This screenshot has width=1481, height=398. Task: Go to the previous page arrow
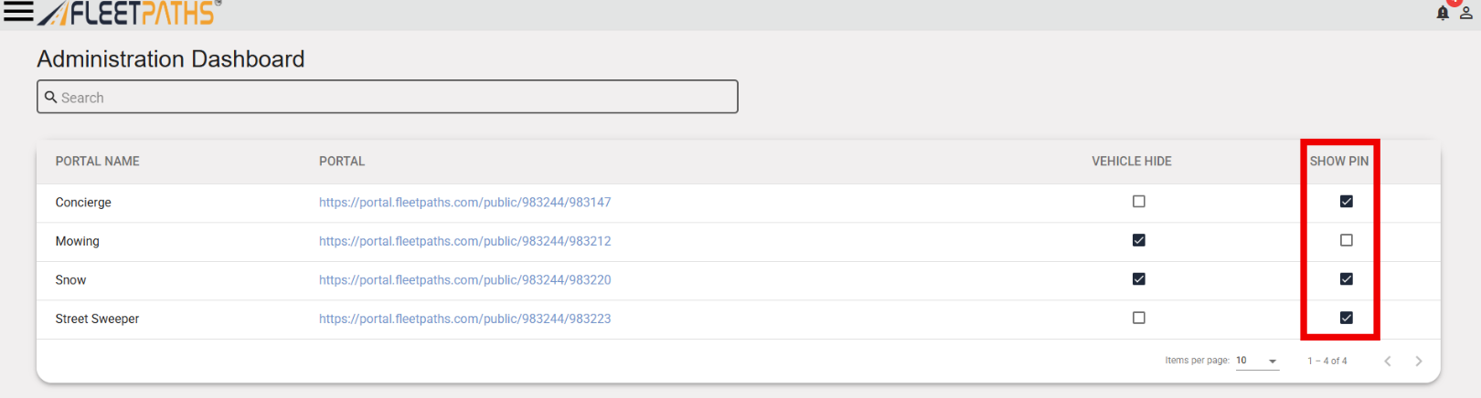[x=1388, y=361]
